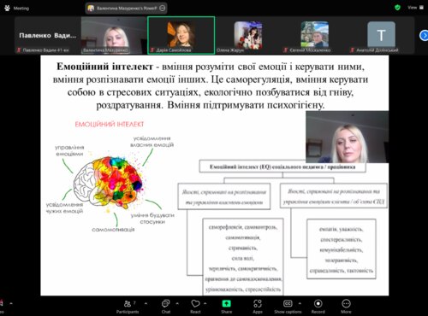Click the left italic qualities box in the diagram

pos(224,197)
